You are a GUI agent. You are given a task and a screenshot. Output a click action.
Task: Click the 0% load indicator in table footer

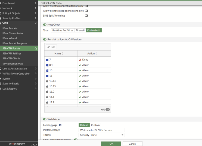pos(103,109)
